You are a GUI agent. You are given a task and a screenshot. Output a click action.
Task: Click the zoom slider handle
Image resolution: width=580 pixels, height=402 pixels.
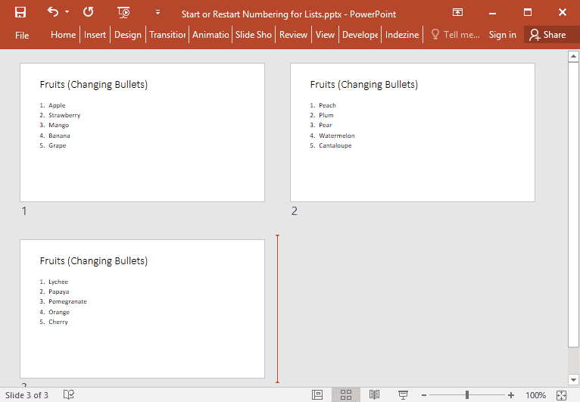(x=467, y=395)
